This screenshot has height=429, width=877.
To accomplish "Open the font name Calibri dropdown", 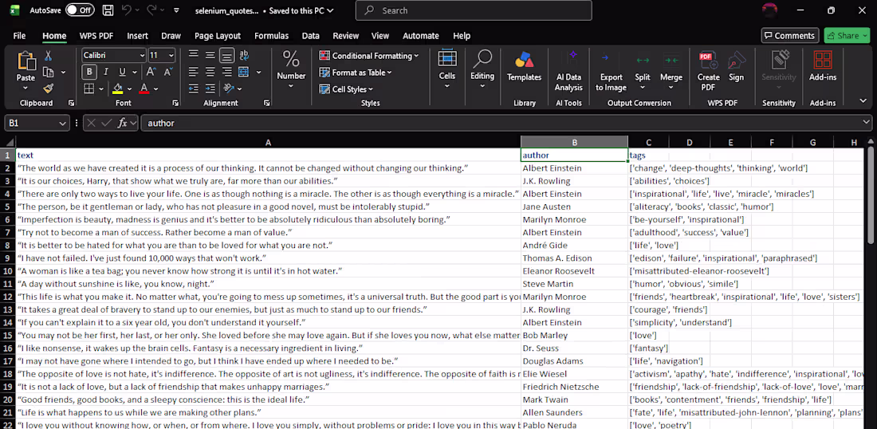I will click(141, 55).
